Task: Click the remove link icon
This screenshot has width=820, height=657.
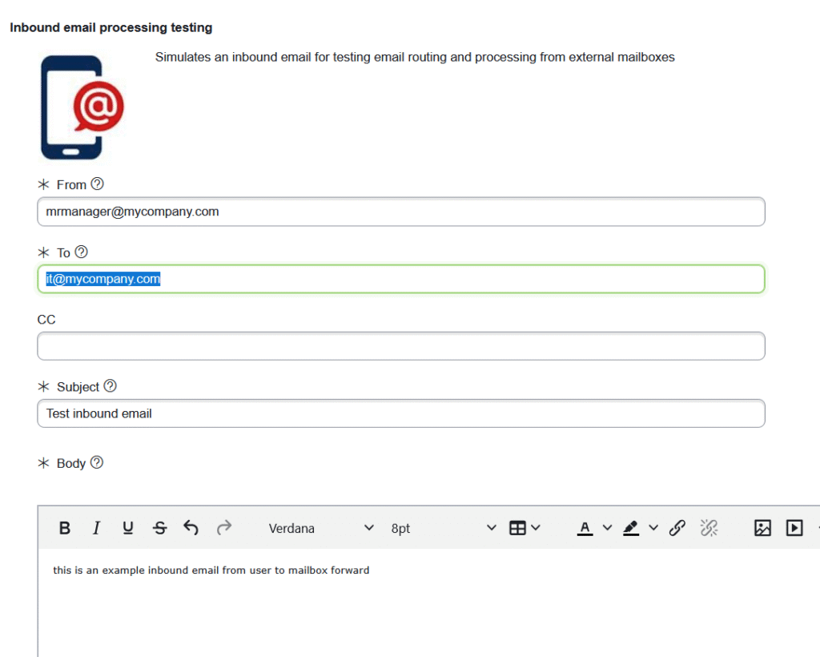Action: click(709, 528)
